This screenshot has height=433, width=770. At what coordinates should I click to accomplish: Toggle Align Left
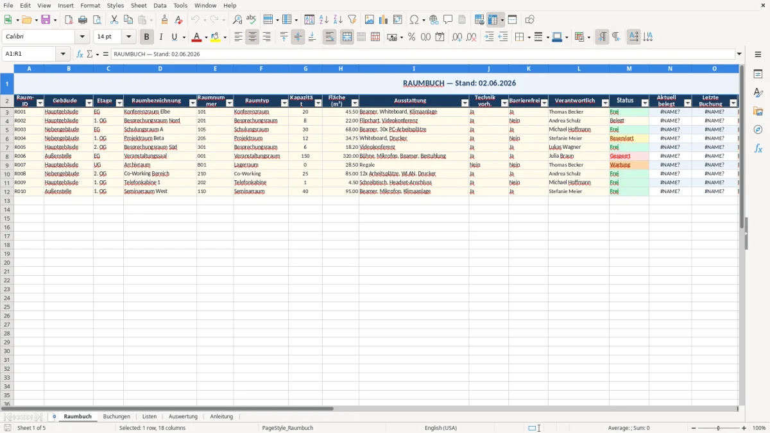(x=238, y=37)
